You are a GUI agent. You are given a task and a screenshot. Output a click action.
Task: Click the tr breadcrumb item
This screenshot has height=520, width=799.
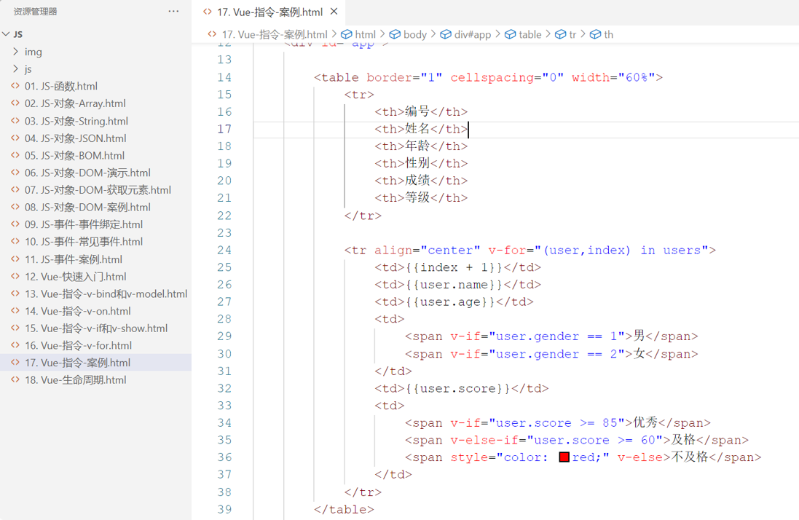(x=572, y=34)
